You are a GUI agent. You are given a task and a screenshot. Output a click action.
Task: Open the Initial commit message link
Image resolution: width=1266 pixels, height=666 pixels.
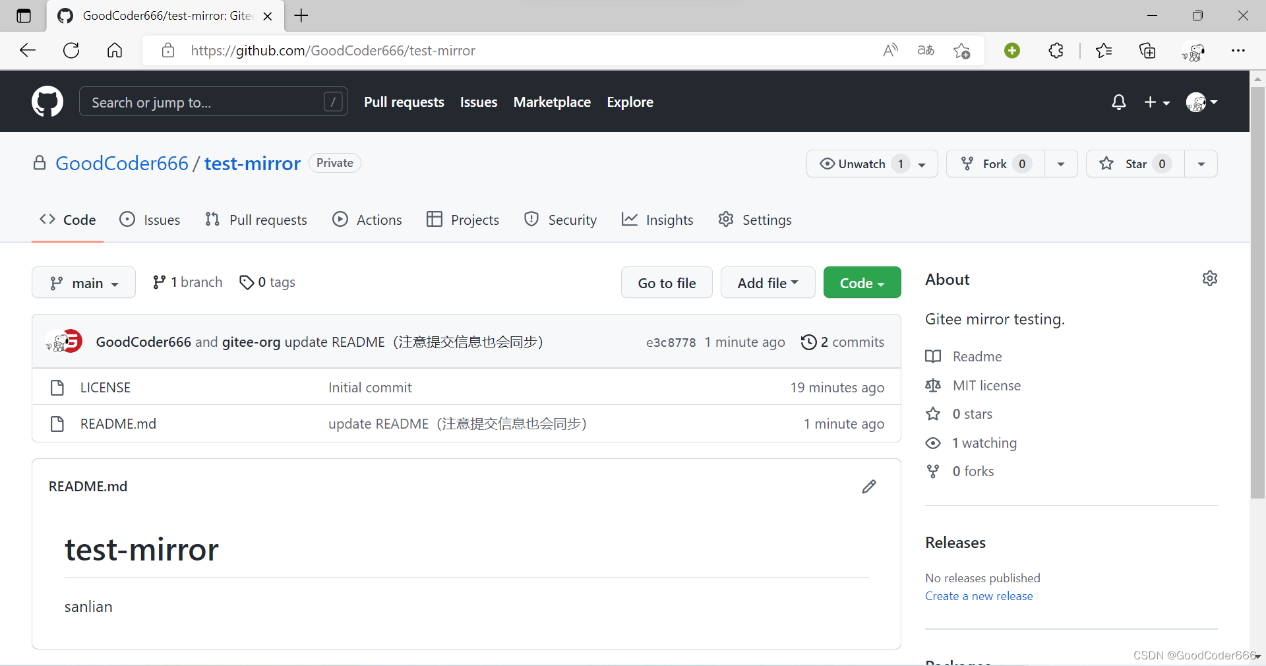pos(370,388)
